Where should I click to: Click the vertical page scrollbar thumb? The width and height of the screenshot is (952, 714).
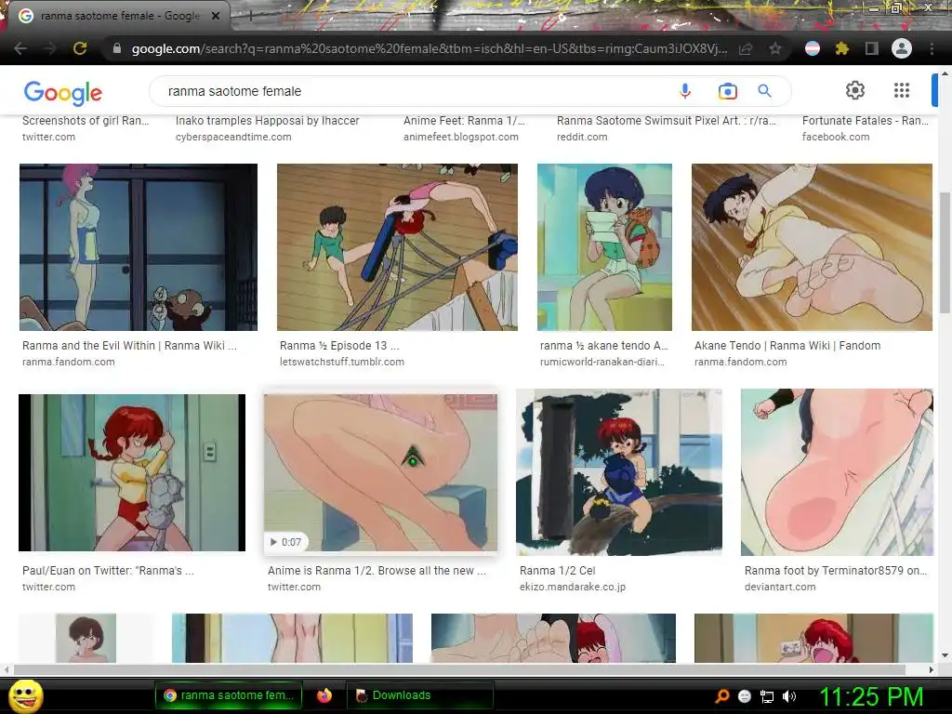[x=945, y=253]
